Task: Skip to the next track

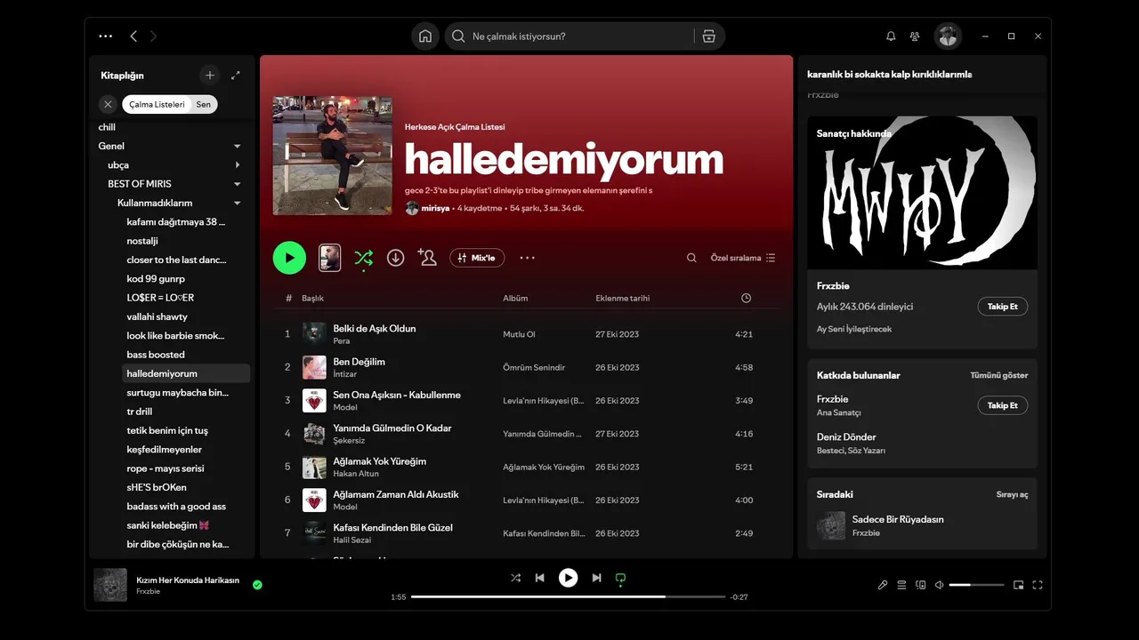Action: click(x=596, y=578)
